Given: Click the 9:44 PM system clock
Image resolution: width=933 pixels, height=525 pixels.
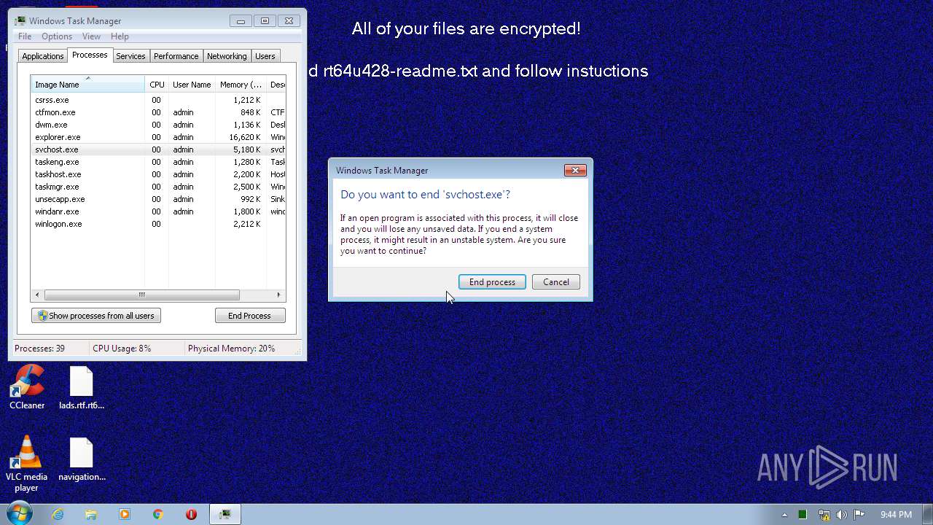Looking at the screenshot, I should coord(896,515).
